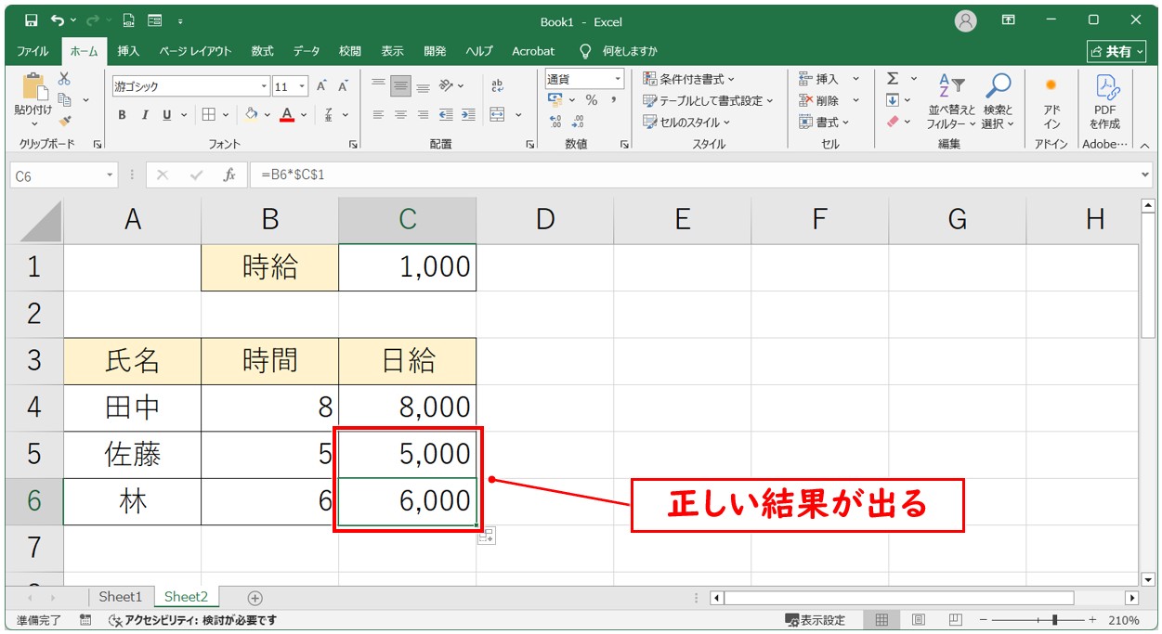The image size is (1162, 634).
Task: Decrease font size with smaller A
Action: point(343,86)
